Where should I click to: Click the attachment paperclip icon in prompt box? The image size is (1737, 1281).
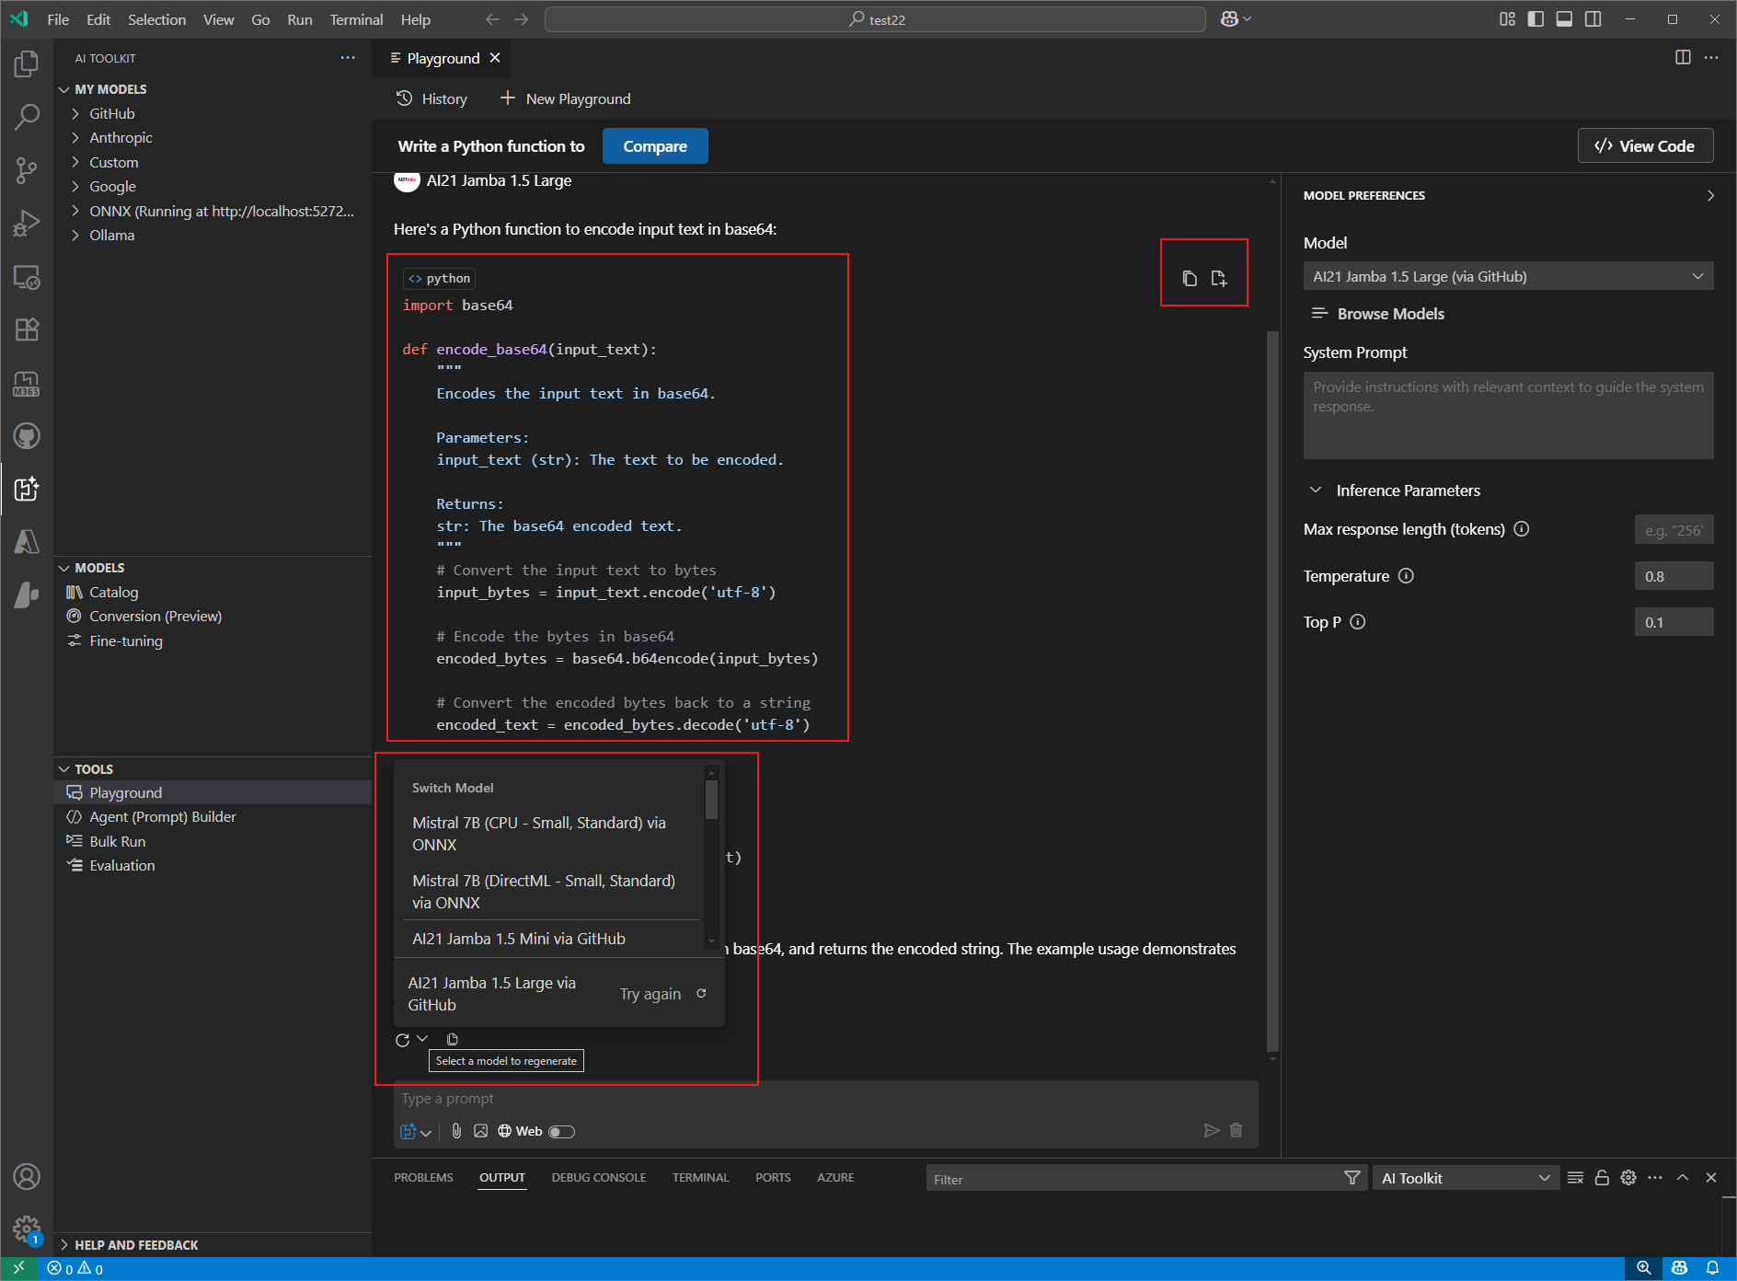(457, 1131)
